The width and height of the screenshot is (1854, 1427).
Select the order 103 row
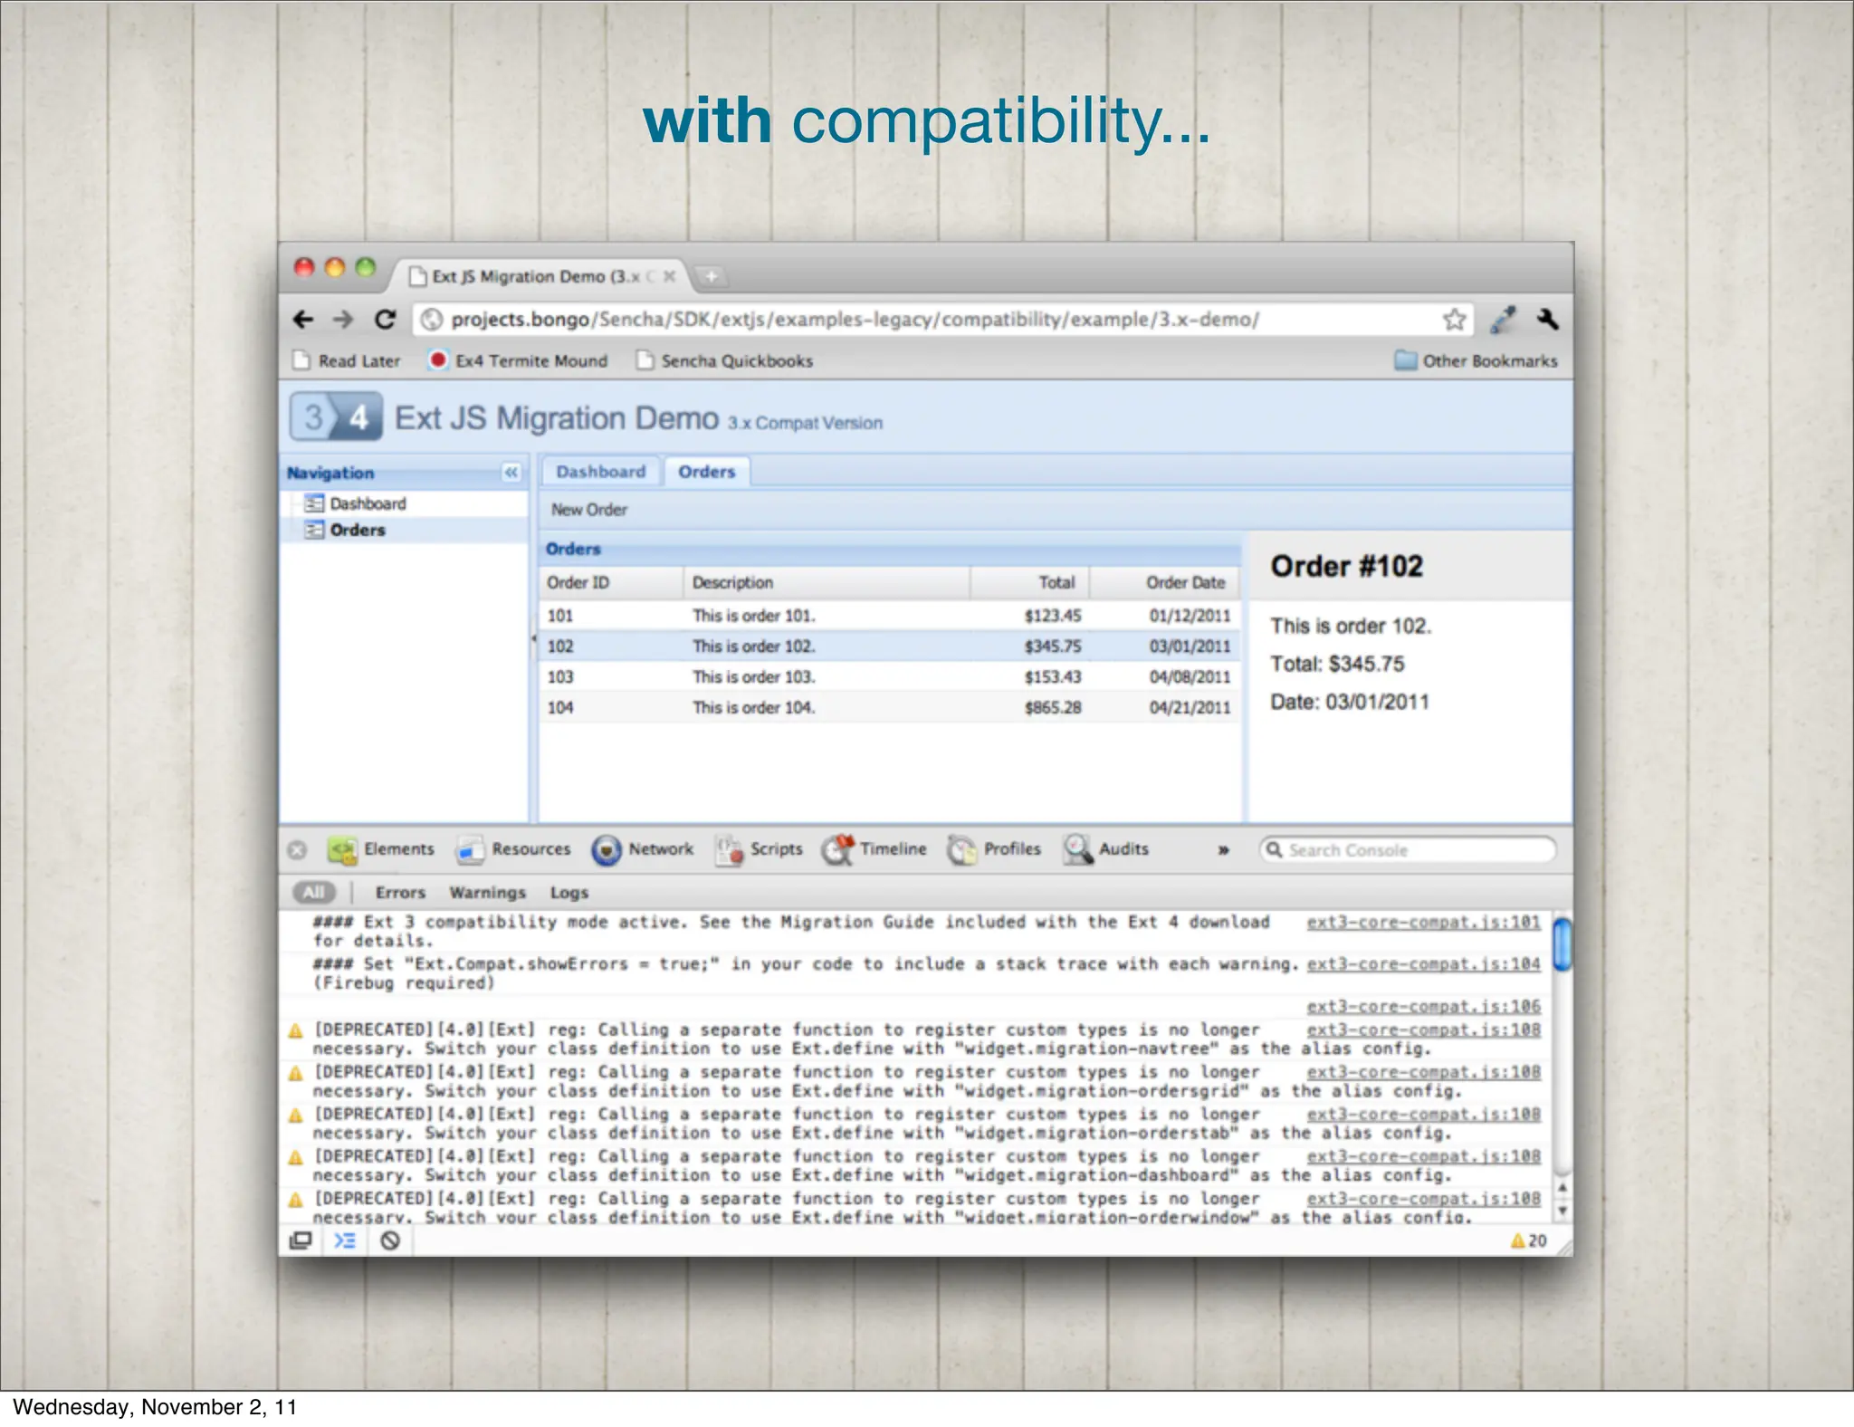(x=890, y=677)
